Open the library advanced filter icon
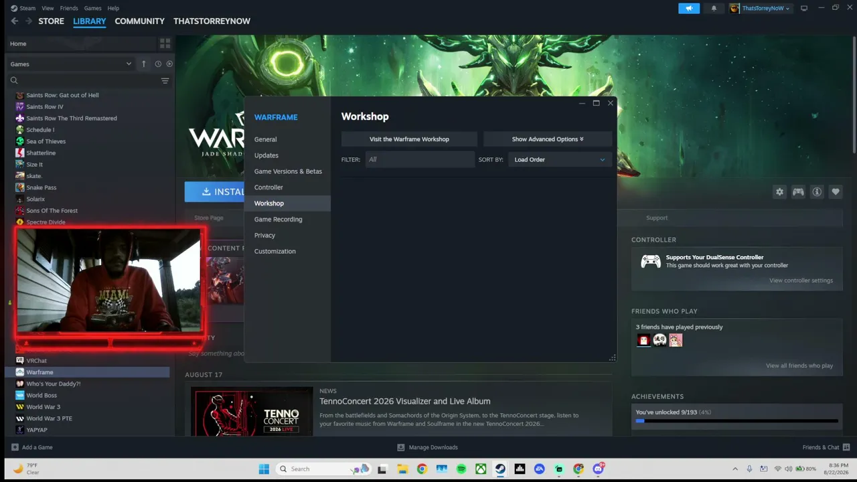 (165, 80)
